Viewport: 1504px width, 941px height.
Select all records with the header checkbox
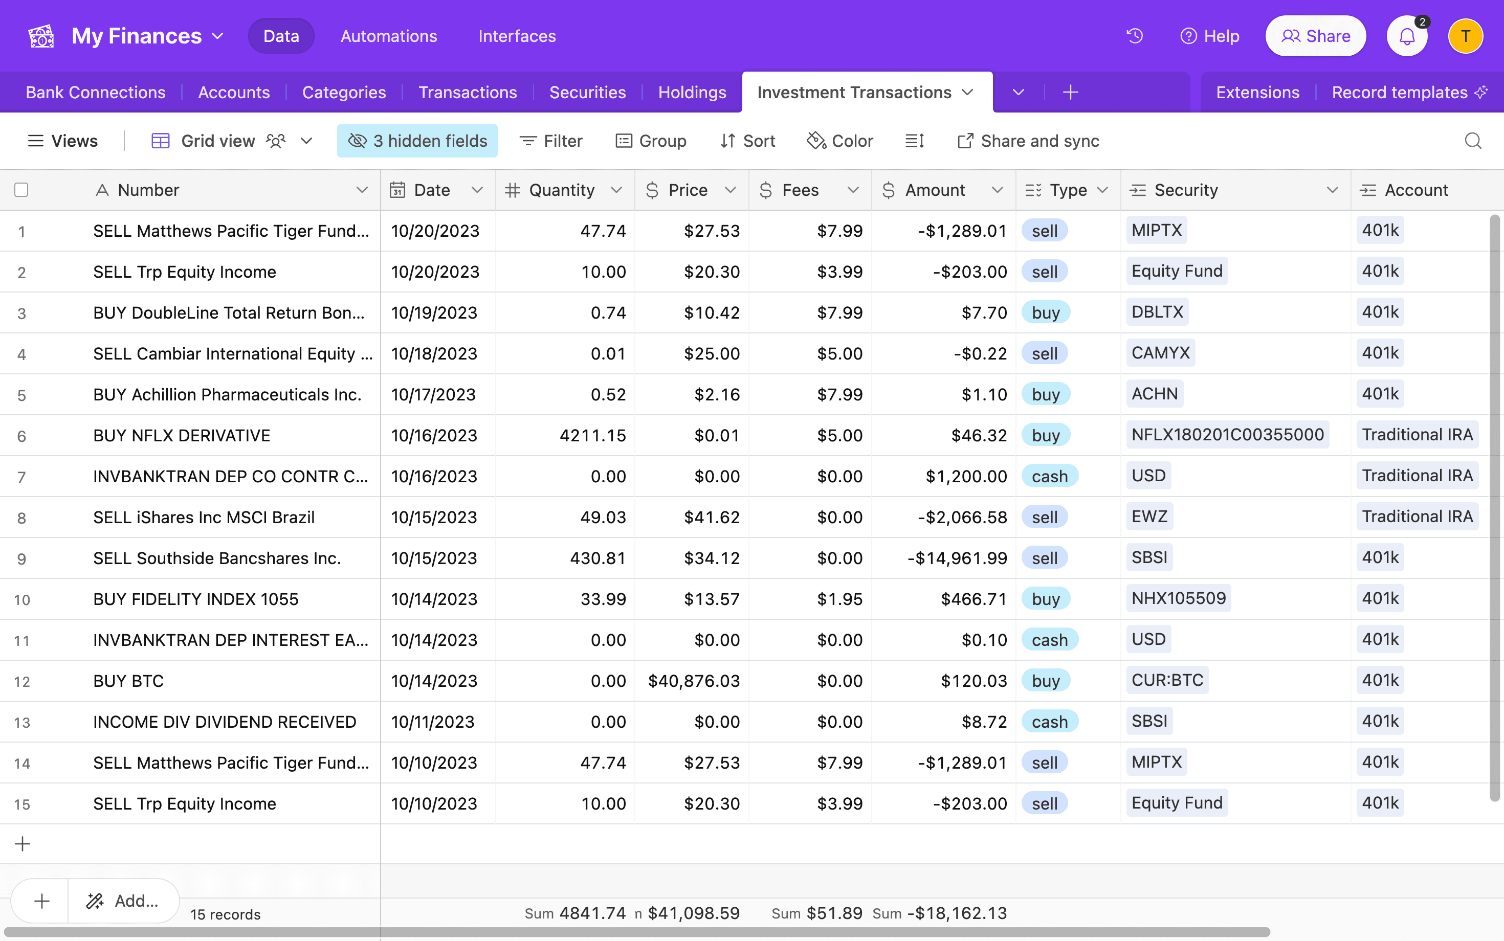click(x=21, y=190)
